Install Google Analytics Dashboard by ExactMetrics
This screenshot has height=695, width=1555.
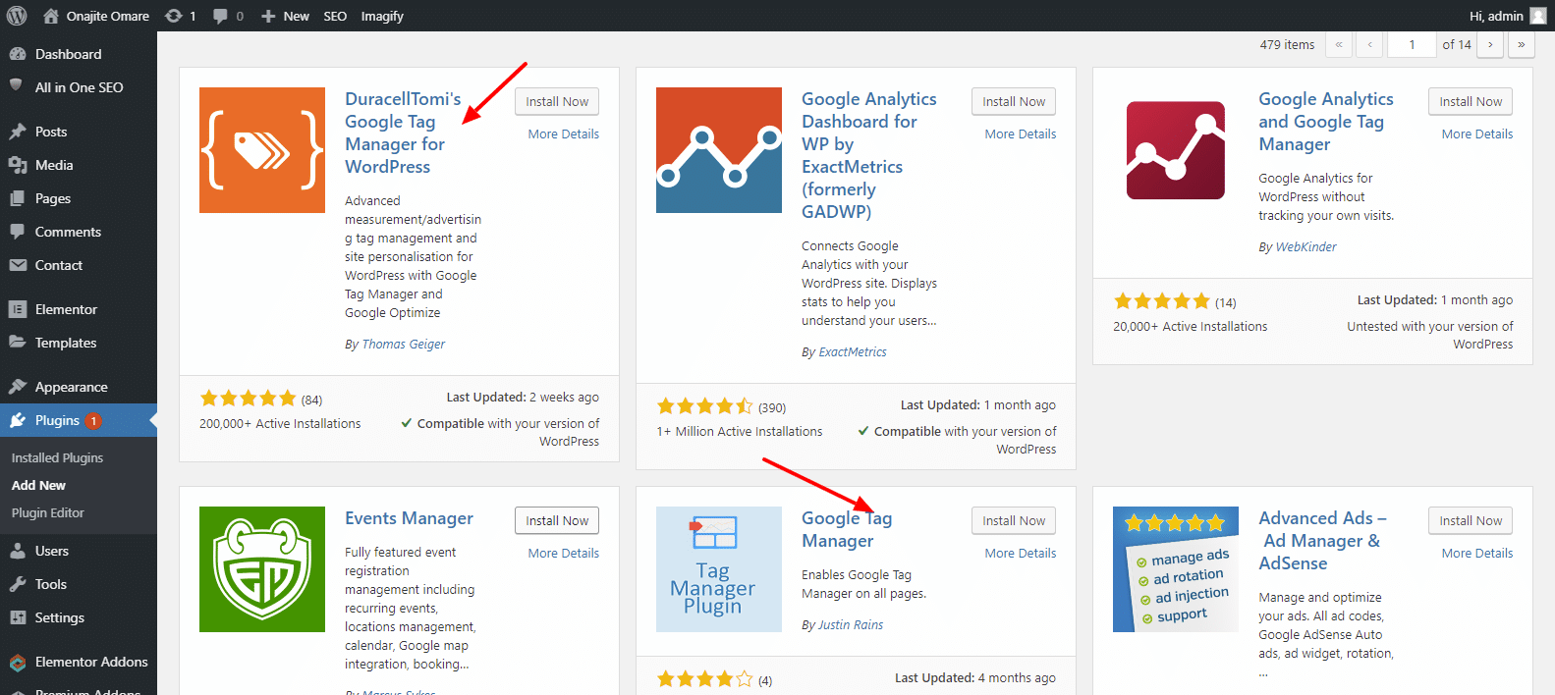1014,101
